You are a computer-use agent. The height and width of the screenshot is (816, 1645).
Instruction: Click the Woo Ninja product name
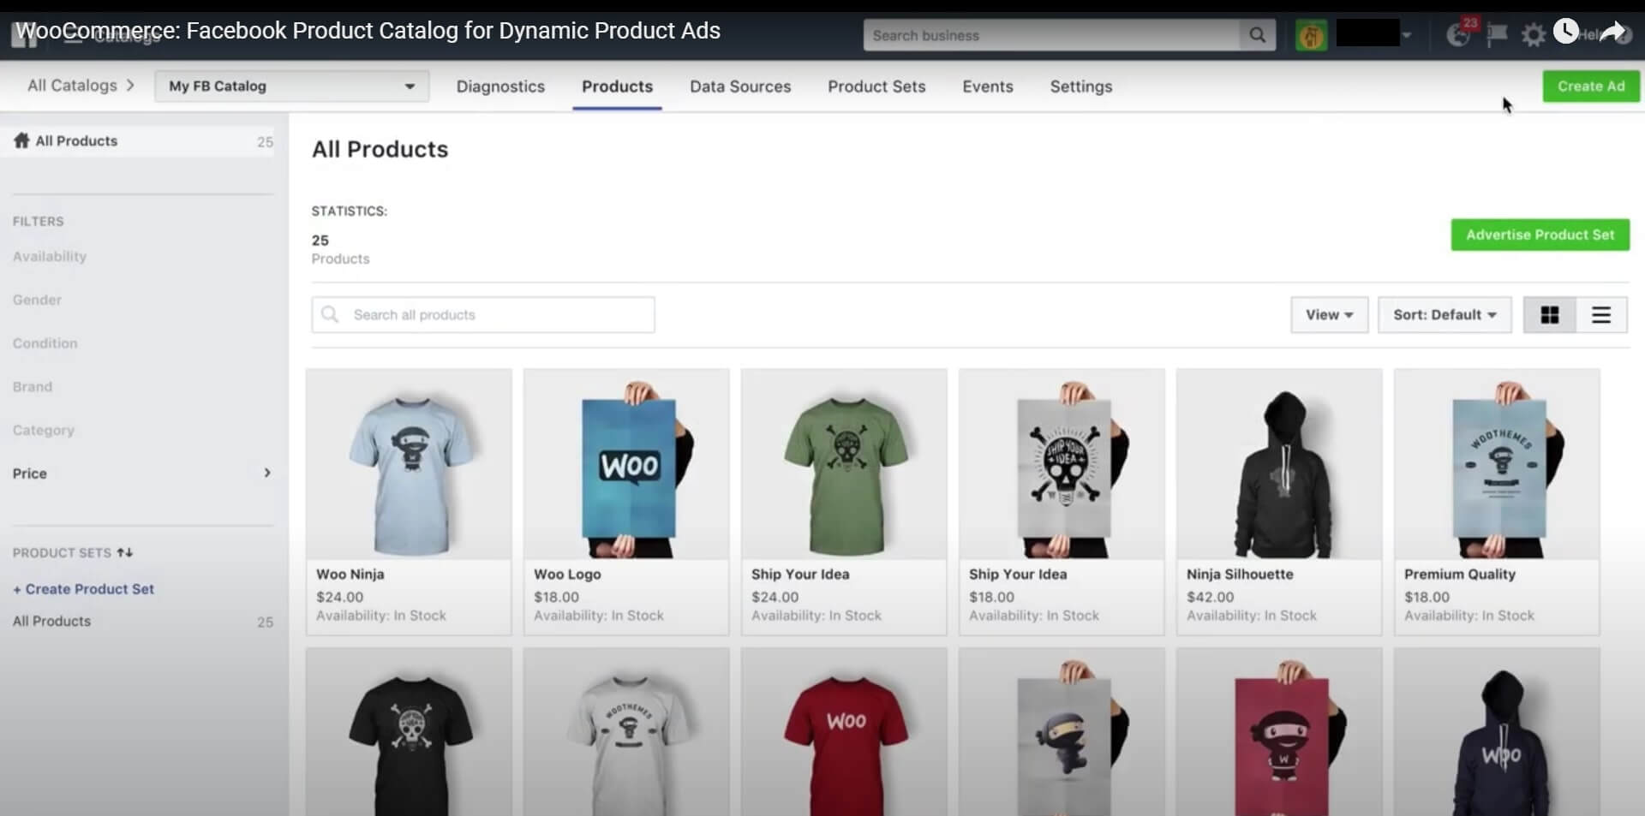(350, 575)
